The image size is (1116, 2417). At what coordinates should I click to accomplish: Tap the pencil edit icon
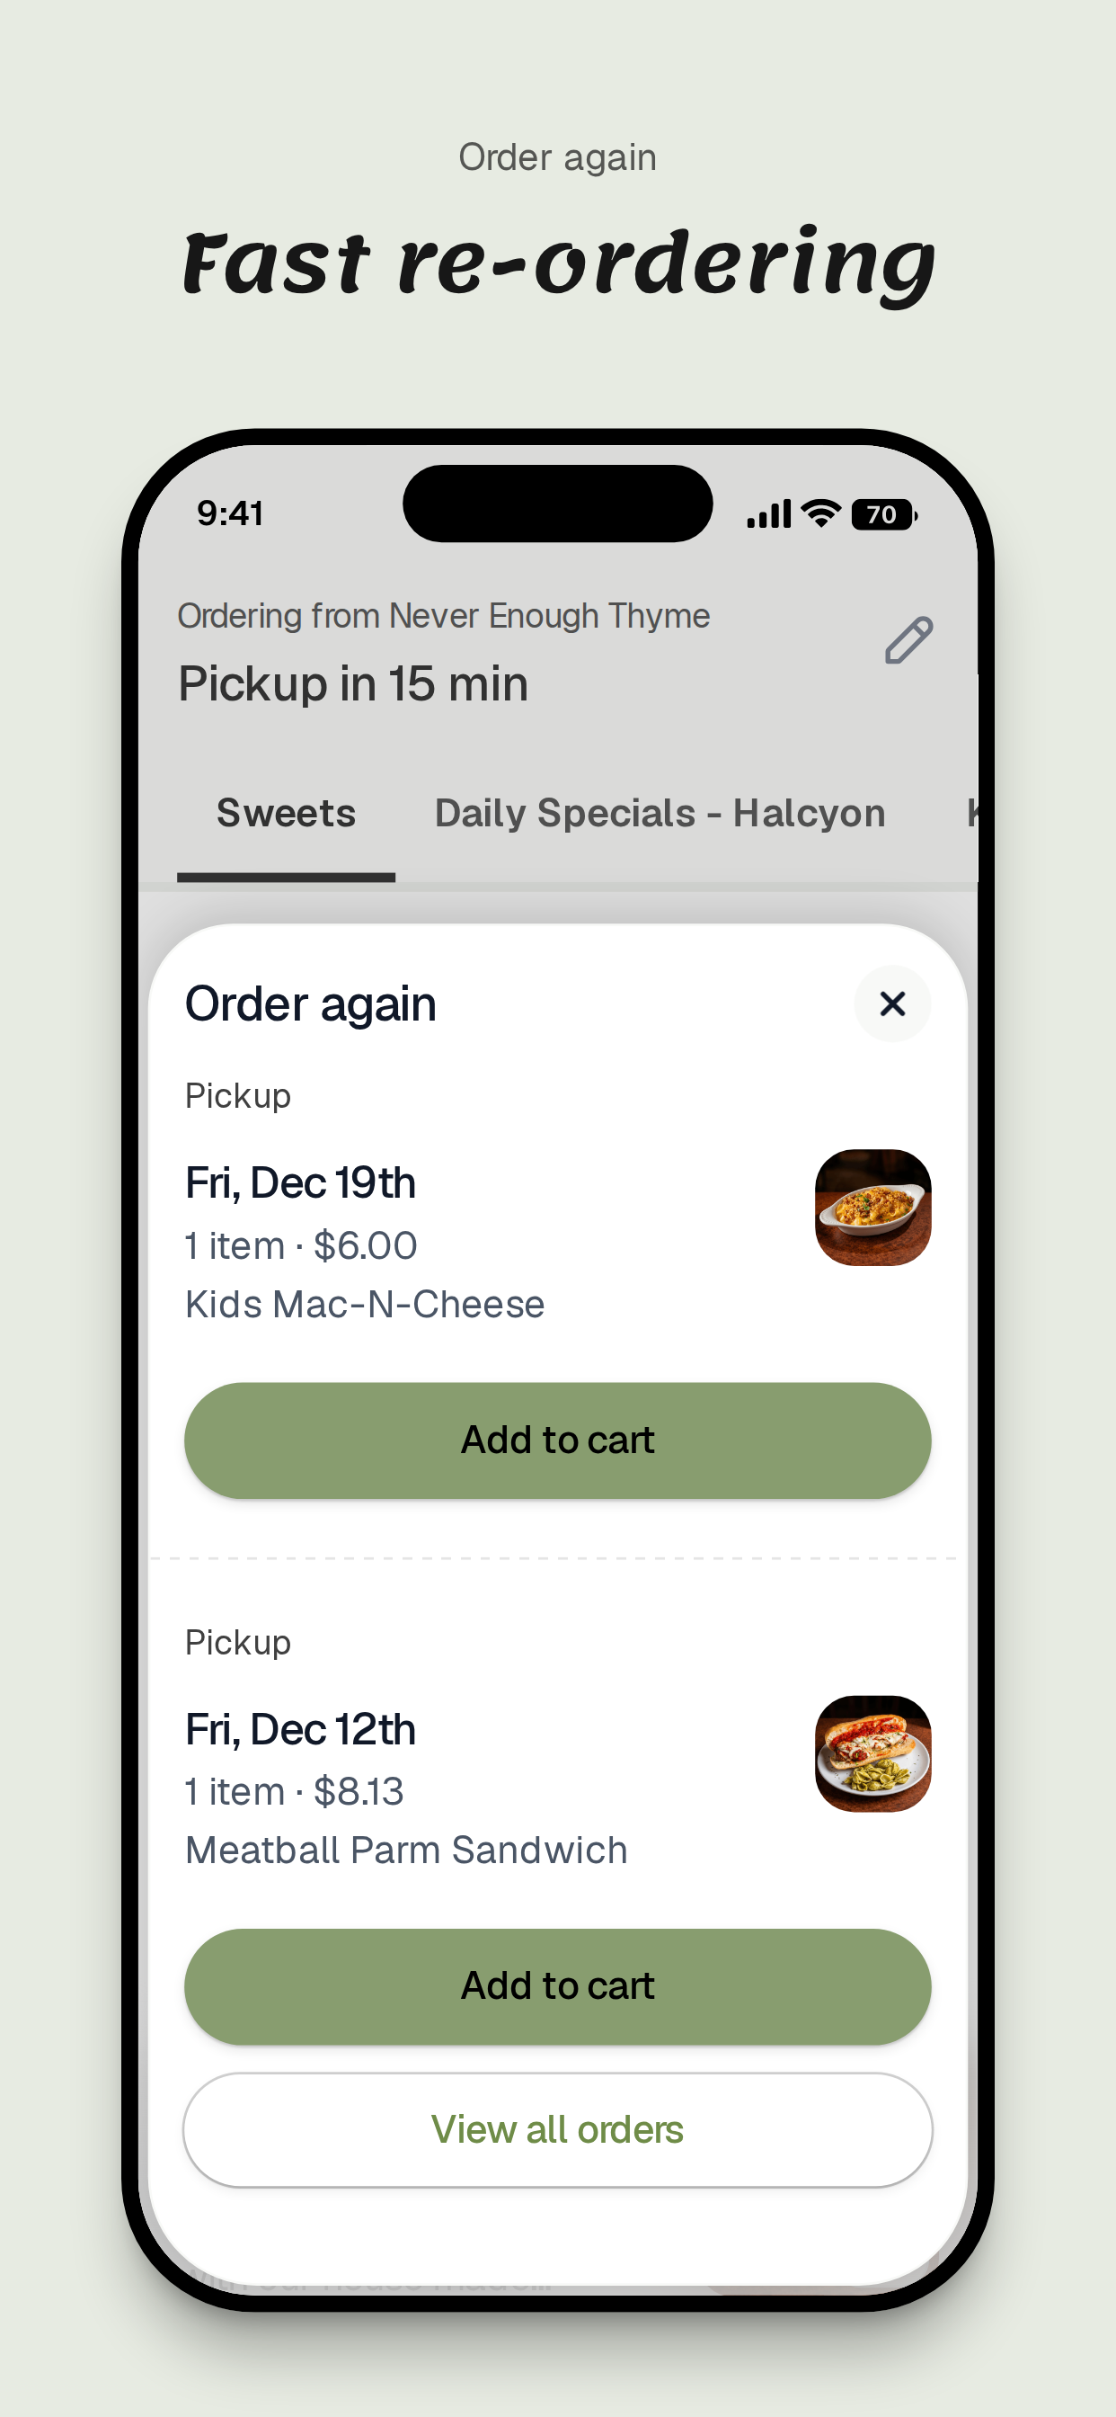coord(908,641)
